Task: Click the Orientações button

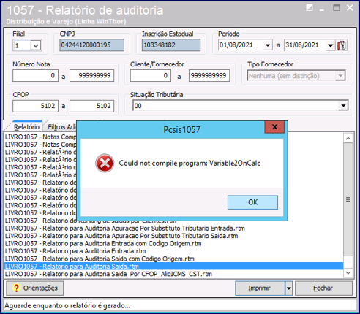Action: coord(34,288)
